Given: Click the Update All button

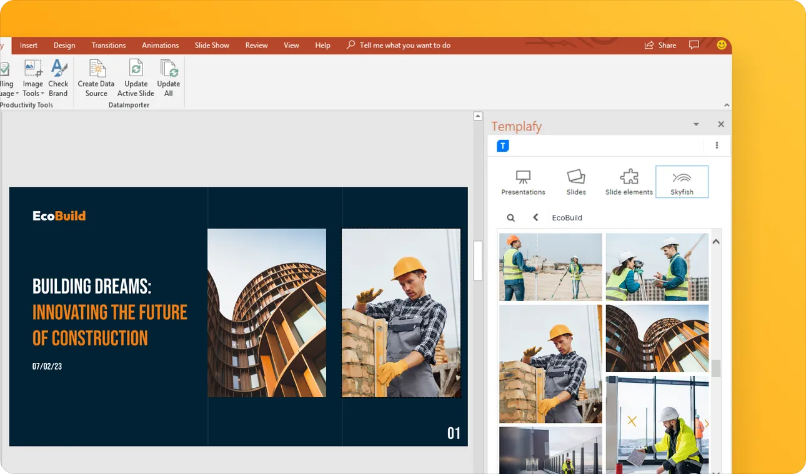Looking at the screenshot, I should [x=168, y=78].
